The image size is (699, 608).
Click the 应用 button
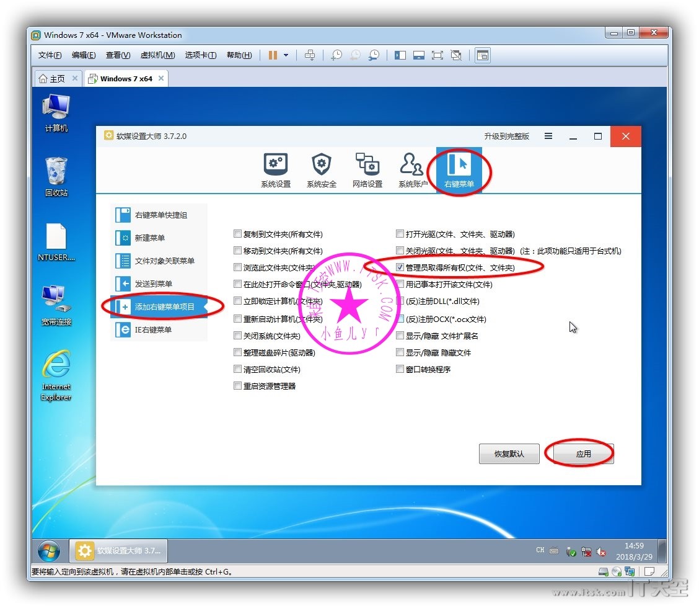point(583,454)
